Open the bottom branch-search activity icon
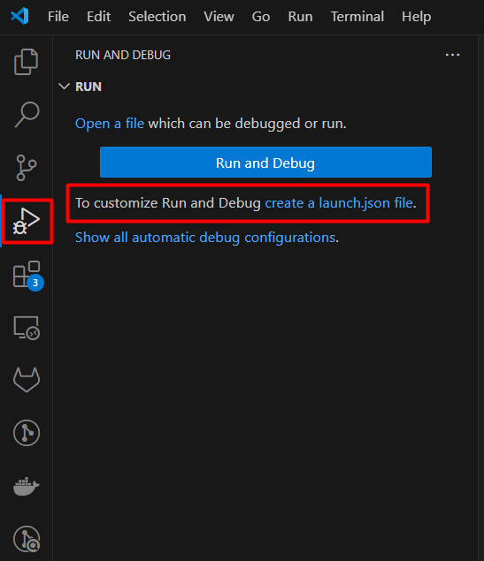The width and height of the screenshot is (484, 561). [x=27, y=539]
